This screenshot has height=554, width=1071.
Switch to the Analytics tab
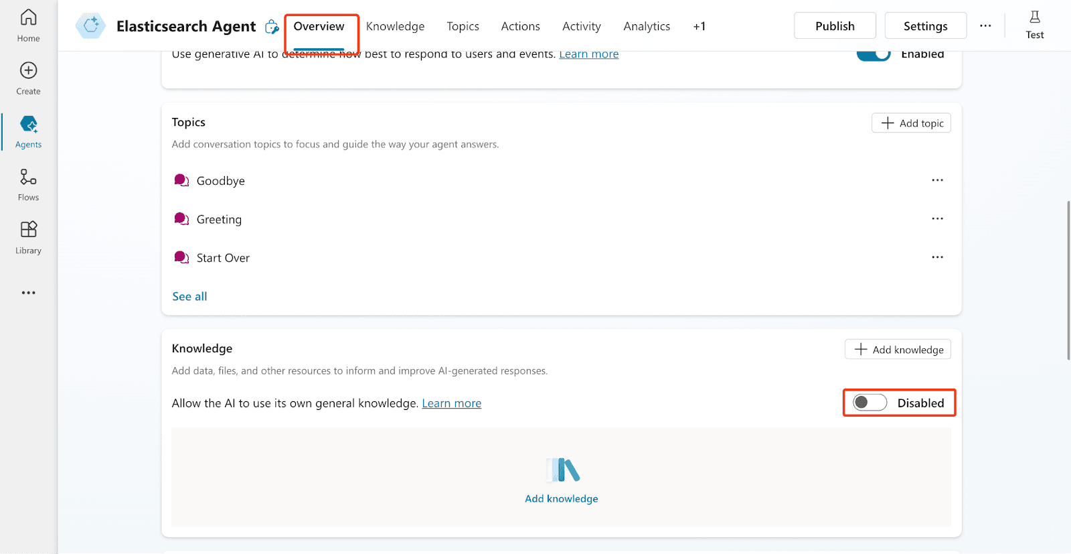646,27
